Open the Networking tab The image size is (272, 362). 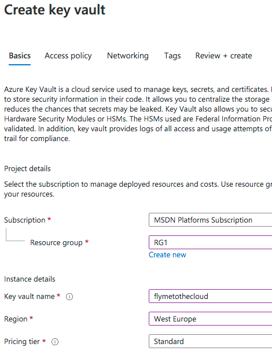click(128, 56)
